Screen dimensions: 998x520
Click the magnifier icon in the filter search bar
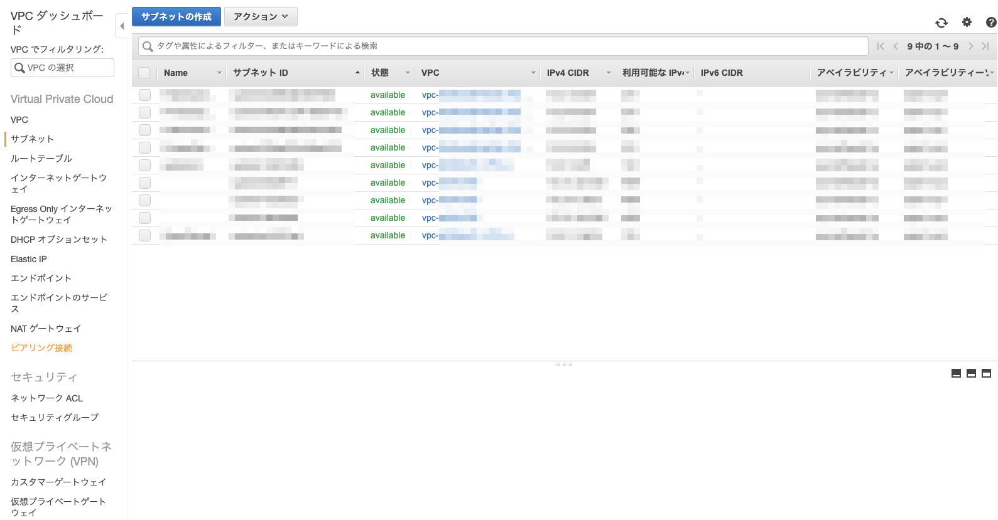point(148,46)
